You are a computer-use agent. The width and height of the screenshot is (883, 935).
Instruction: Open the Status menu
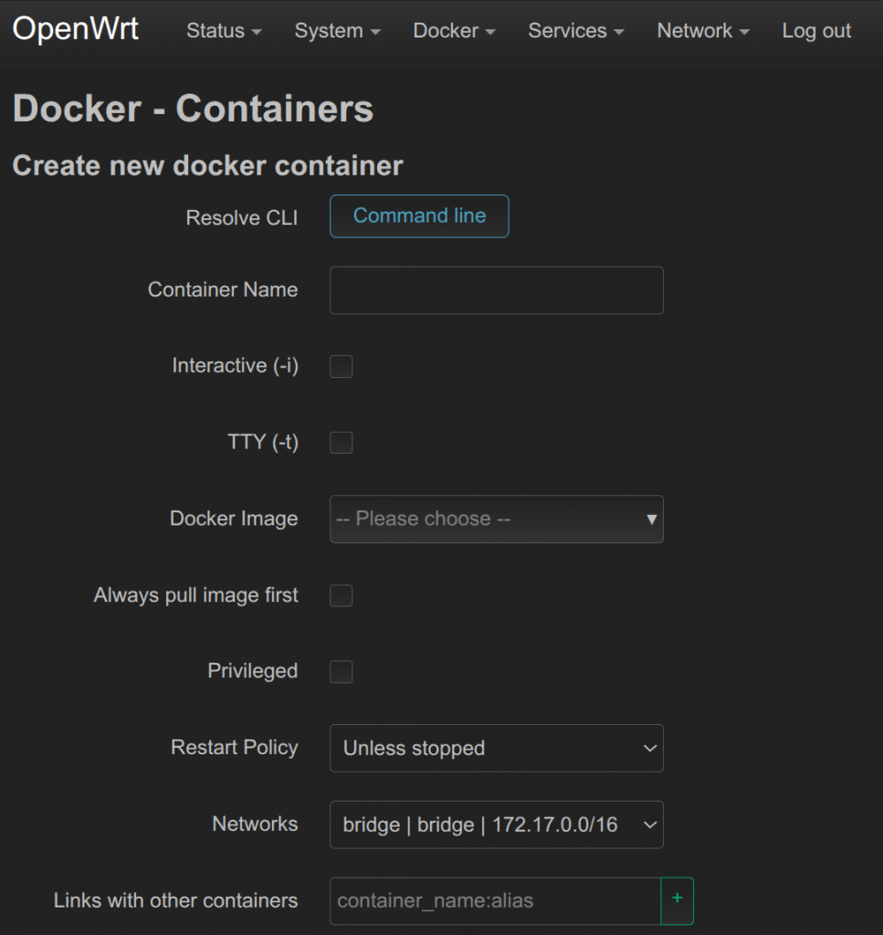pyautogui.click(x=224, y=30)
